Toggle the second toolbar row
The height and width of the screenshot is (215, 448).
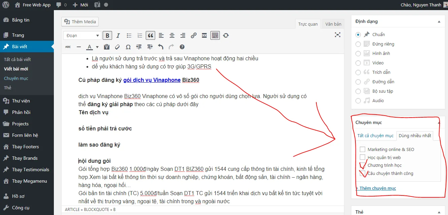(215, 35)
